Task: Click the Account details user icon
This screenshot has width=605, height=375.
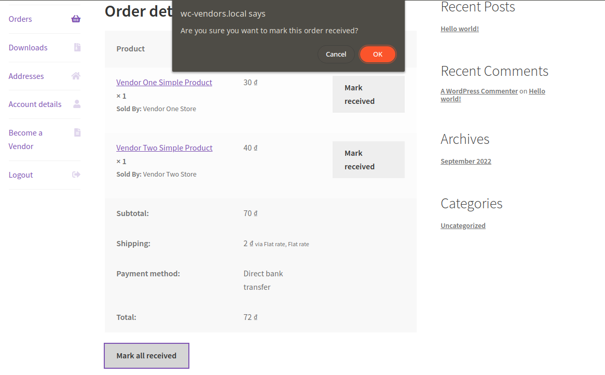Action: tap(77, 104)
